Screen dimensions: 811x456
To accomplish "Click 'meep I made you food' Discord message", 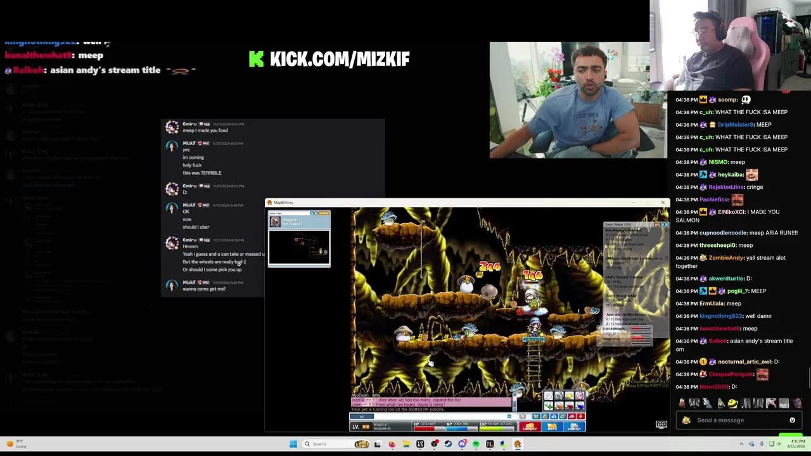I will 205,130.
